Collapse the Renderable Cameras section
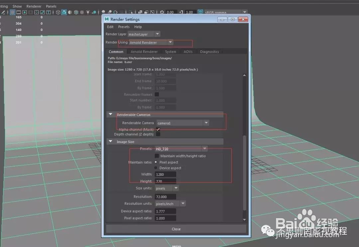 click(x=111, y=114)
